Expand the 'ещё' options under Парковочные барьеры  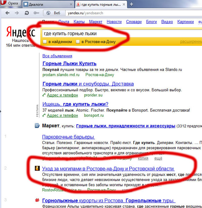[158, 158]
